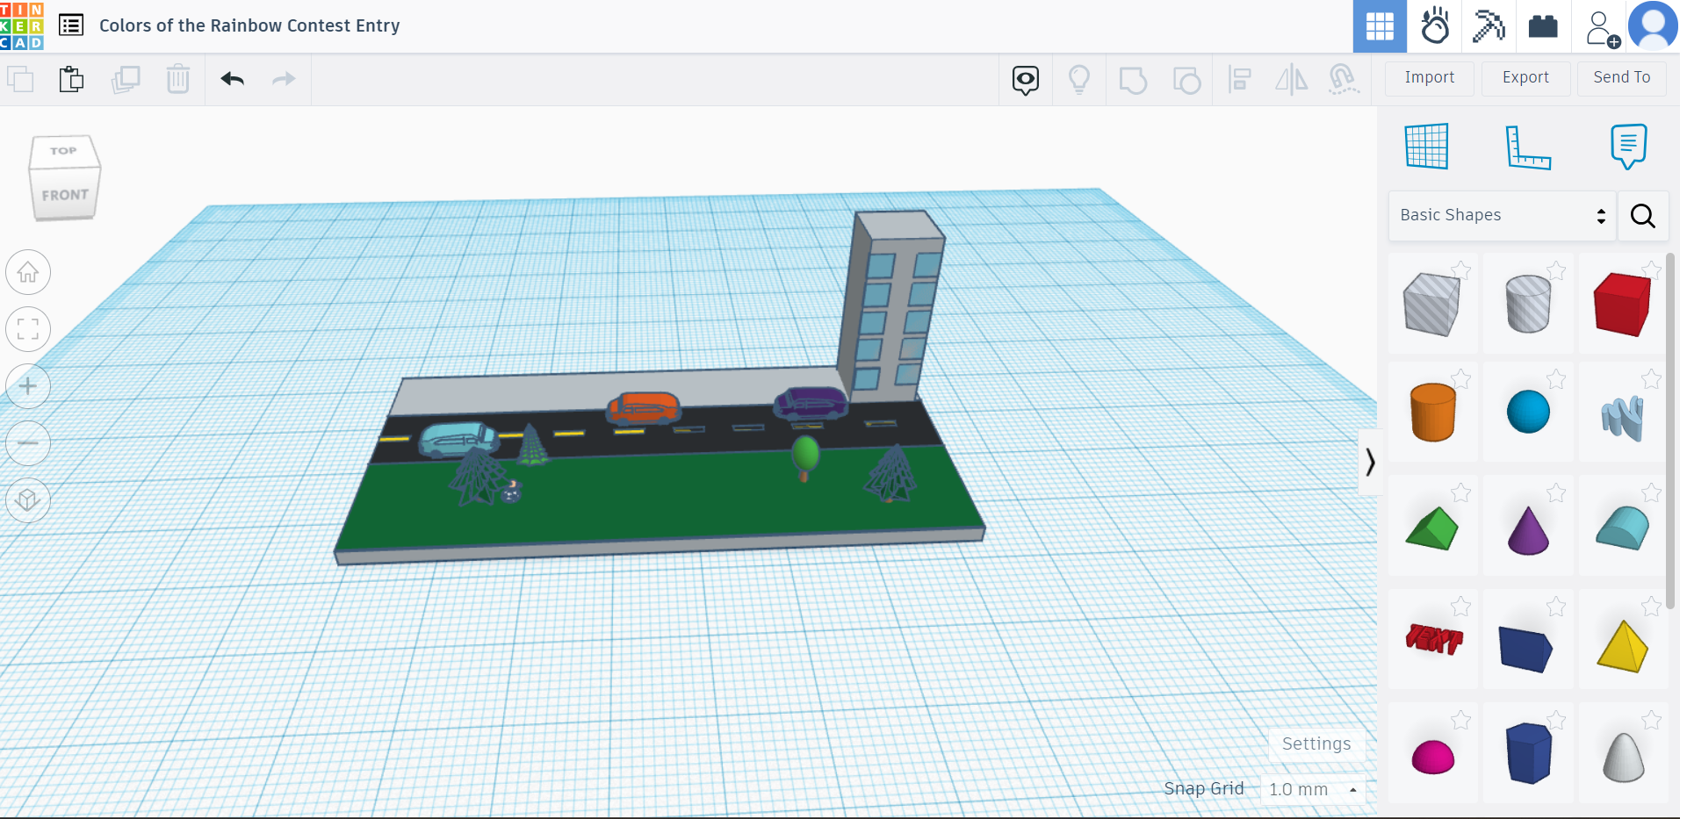Hide selection with the eye icon
The image size is (1687, 819).
pos(1025,79)
